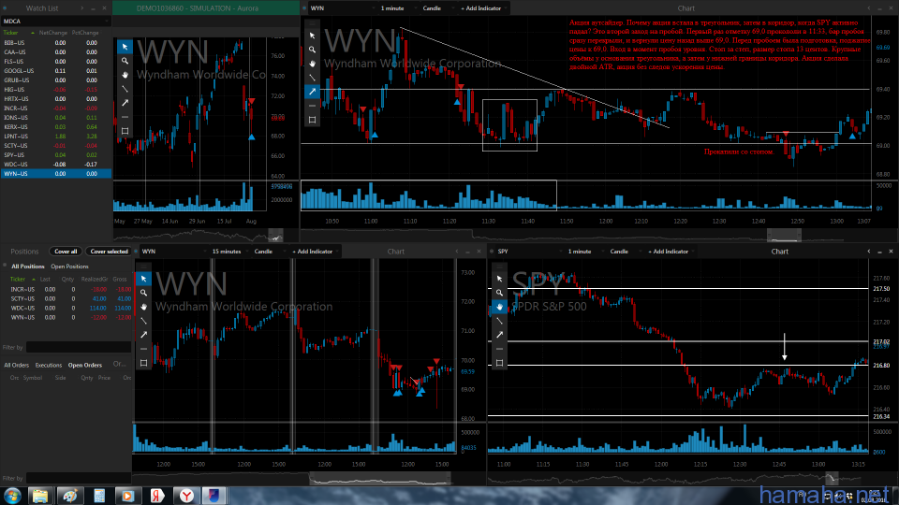Click the collapse arrow on WYN 15 minutes chart
This screenshot has width=899, height=505.
[x=457, y=252]
